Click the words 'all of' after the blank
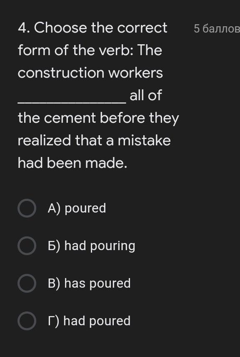The image size is (240, 357). point(146,95)
